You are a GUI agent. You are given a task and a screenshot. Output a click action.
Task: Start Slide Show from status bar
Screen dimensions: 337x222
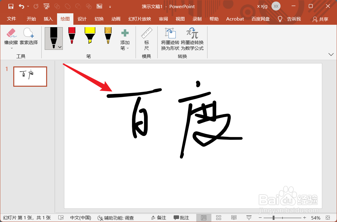tap(249, 218)
